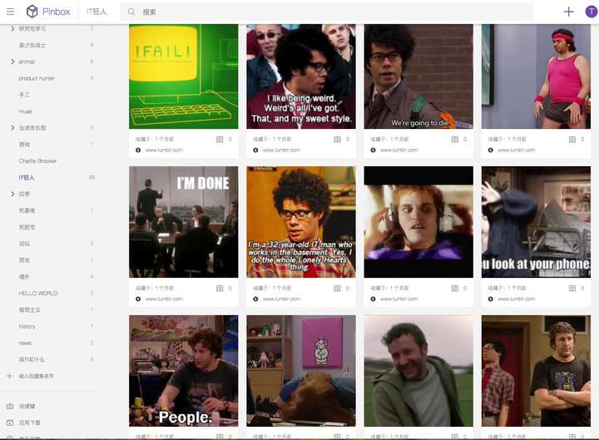Click the grid icon under the 32-year-old IT man card
The image size is (599, 440).
[337, 288]
